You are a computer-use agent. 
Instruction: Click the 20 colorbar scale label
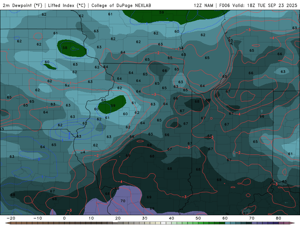(x=118, y=218)
